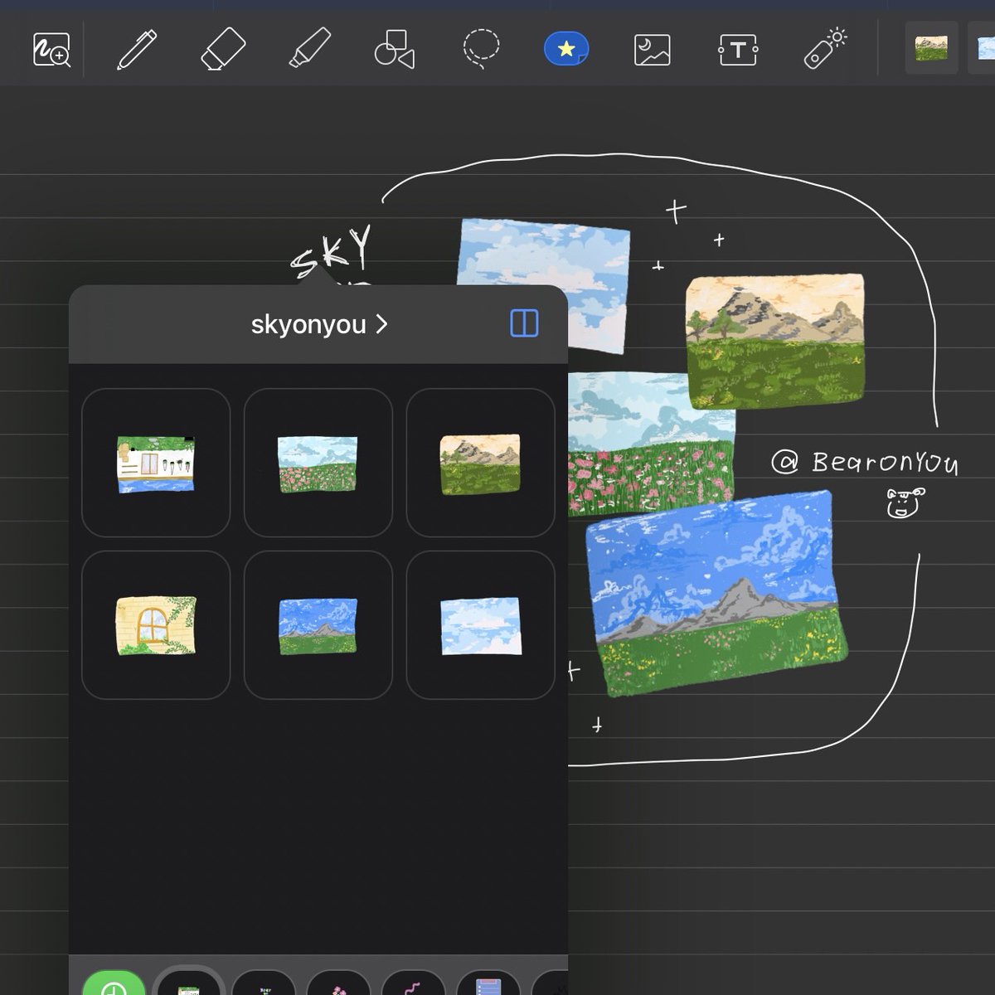Insert the cloudy sky sticker
This screenshot has width=995, height=995.
point(480,625)
